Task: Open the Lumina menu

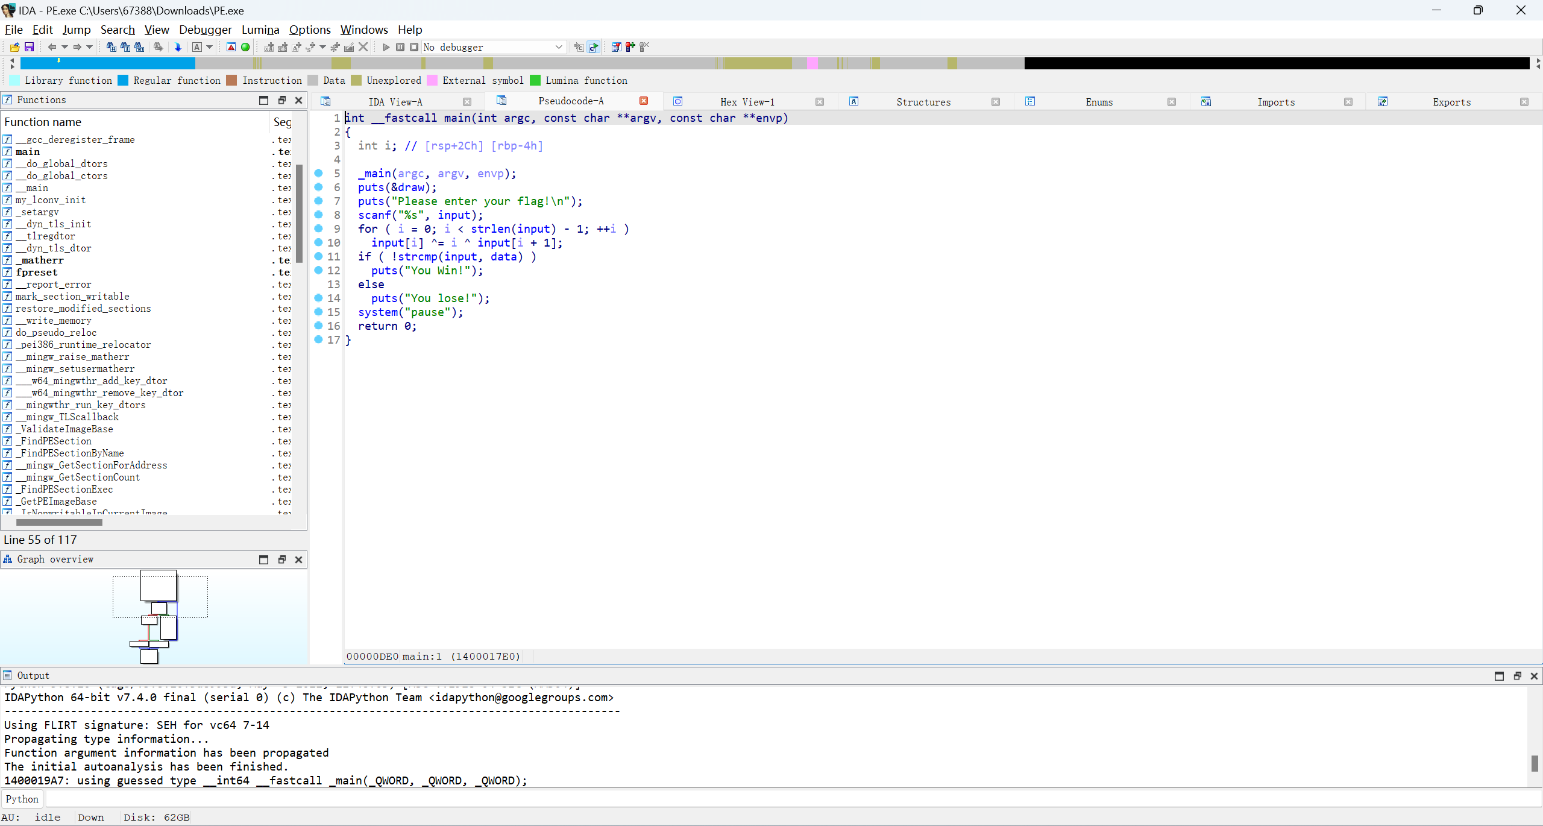Action: point(260,30)
